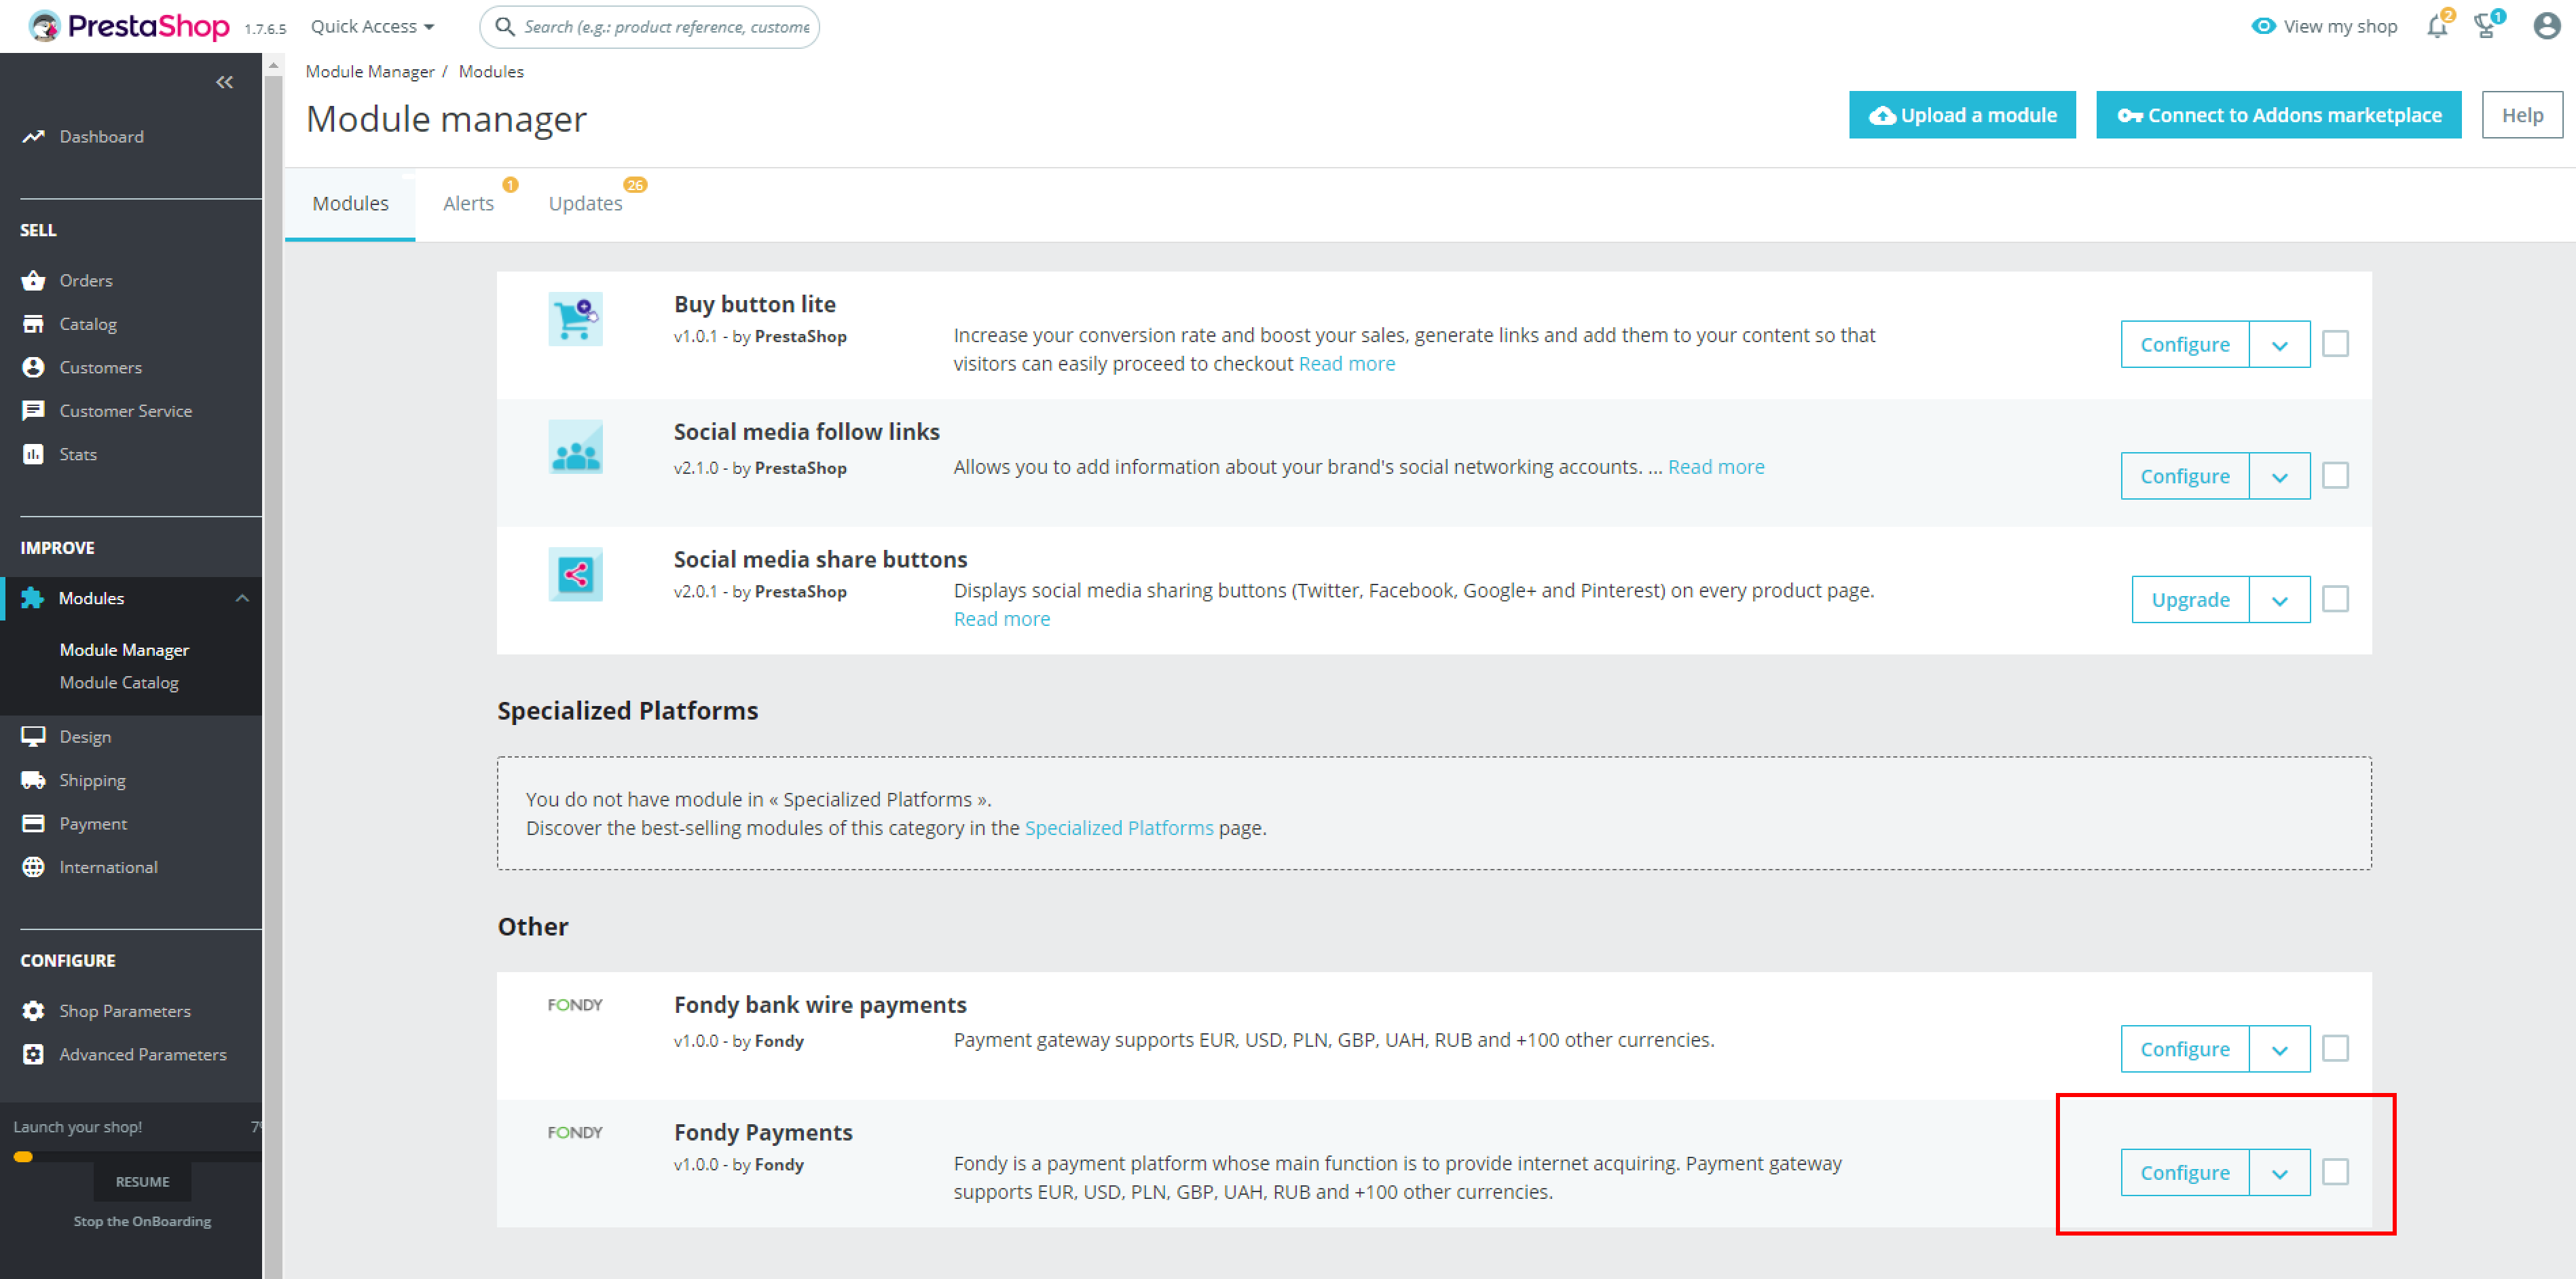Upgrade Social media share buttons module

[x=2190, y=600]
